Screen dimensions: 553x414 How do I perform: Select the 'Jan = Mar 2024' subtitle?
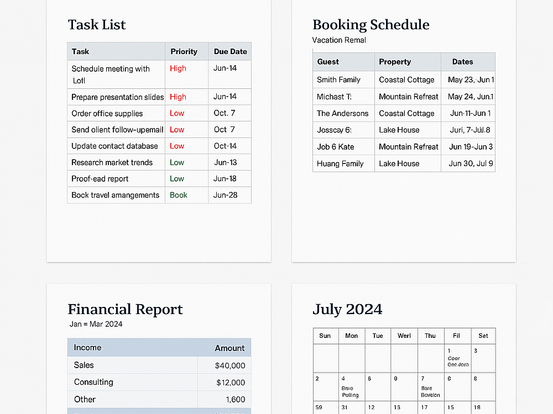click(96, 324)
